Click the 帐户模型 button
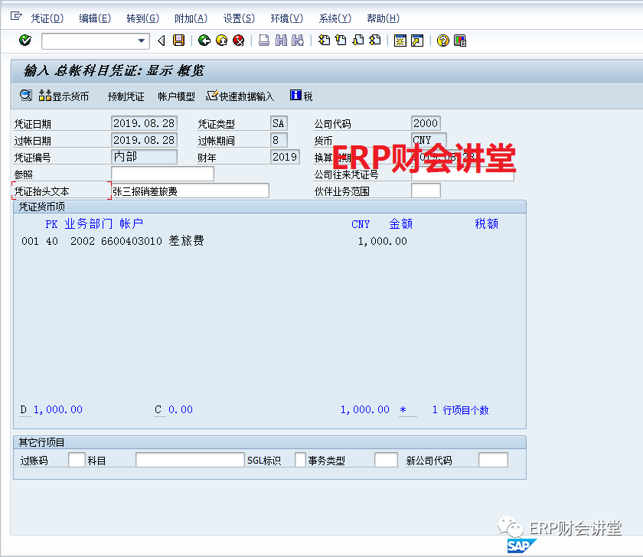643x557 pixels. click(176, 96)
